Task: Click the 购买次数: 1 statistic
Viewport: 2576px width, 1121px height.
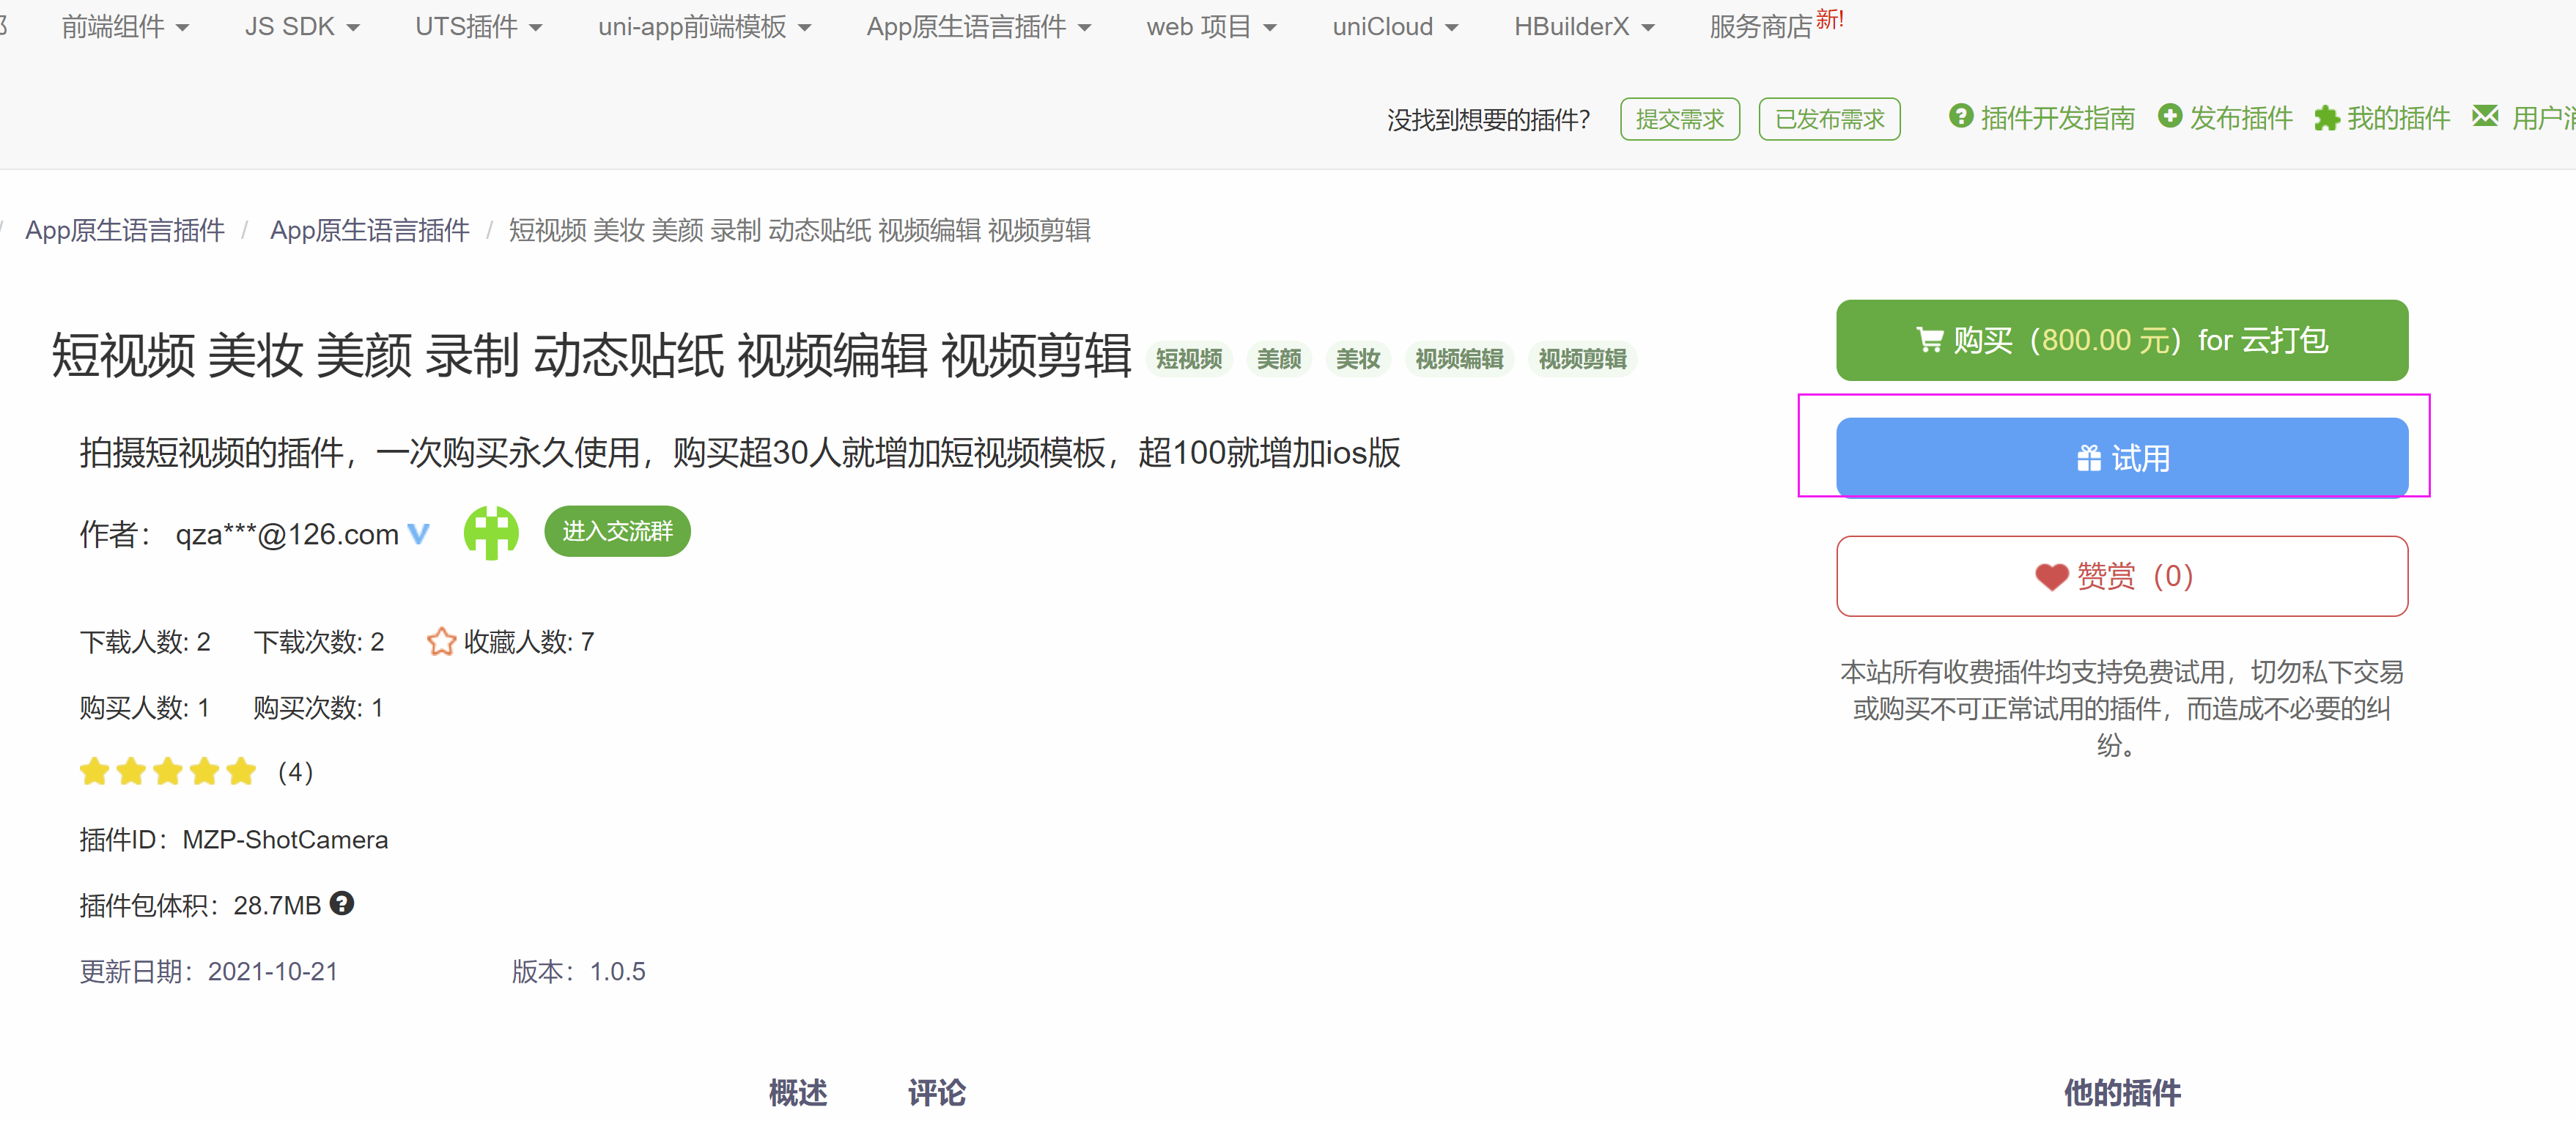Action: click(319, 707)
